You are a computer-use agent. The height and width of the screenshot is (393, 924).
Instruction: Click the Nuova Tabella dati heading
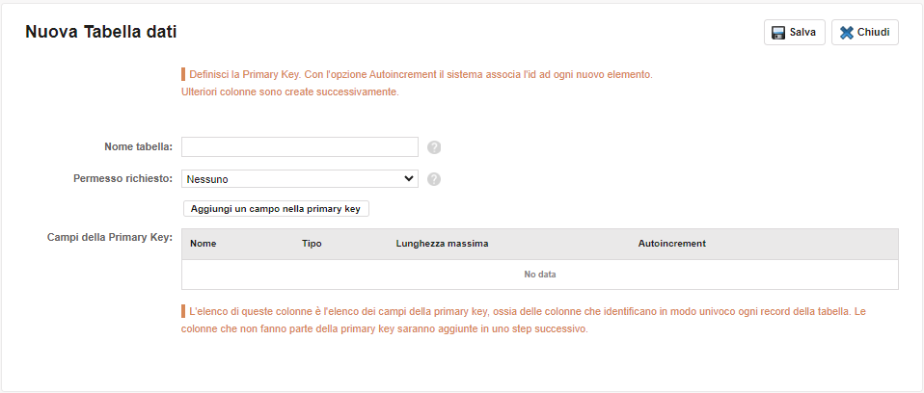pyautogui.click(x=100, y=32)
